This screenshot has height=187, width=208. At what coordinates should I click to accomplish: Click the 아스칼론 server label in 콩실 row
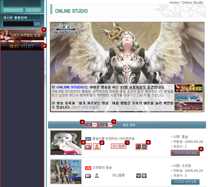tap(118, 146)
